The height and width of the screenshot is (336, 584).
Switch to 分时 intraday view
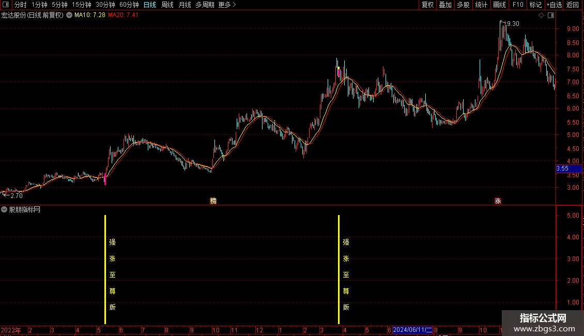click(x=21, y=5)
